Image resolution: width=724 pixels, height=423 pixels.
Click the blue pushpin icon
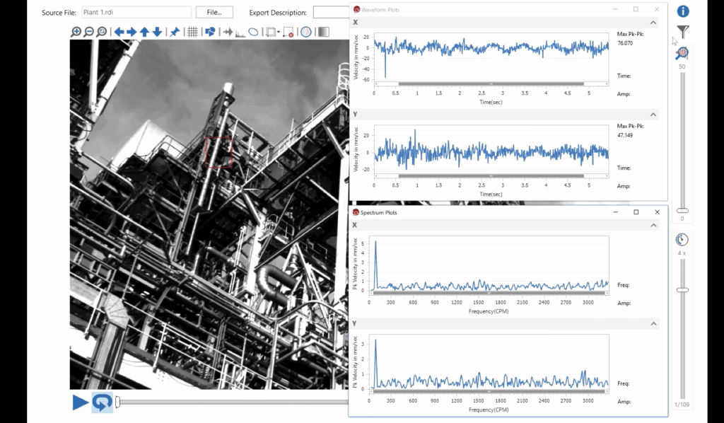(174, 32)
